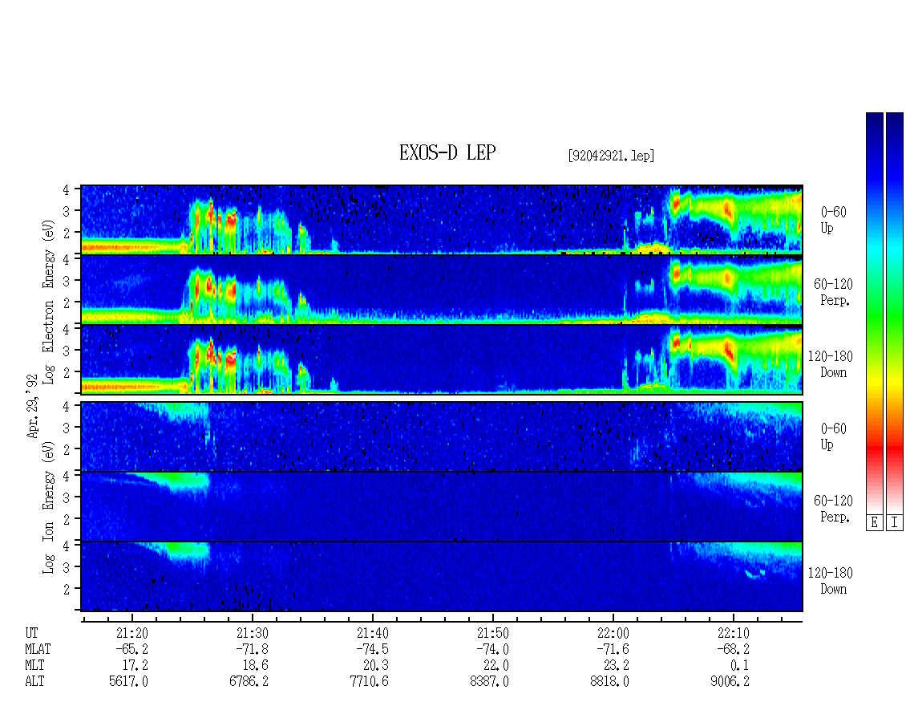This screenshot has width=906, height=702.
Task: Click the MLAT row label
Action: pyautogui.click(x=38, y=649)
